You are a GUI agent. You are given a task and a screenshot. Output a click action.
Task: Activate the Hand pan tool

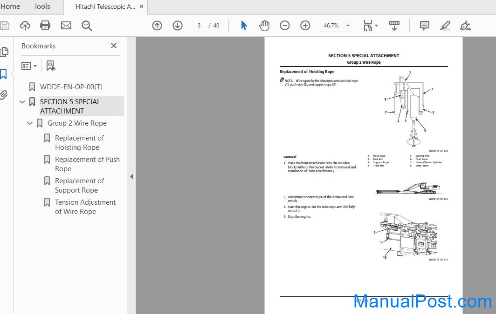pyautogui.click(x=264, y=26)
